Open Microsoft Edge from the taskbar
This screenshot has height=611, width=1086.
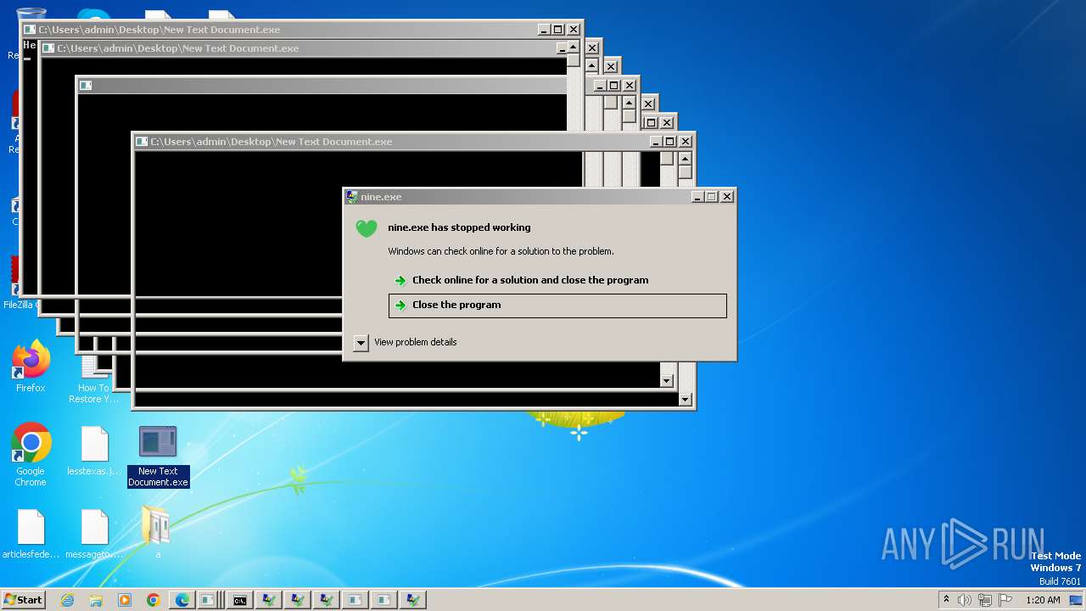[182, 600]
